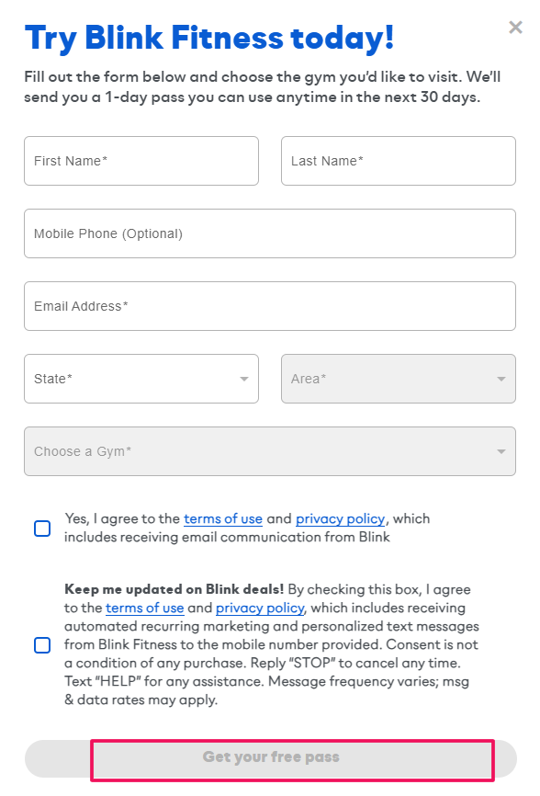Focus the Last Name text box
This screenshot has width=540, height=796.
(399, 161)
